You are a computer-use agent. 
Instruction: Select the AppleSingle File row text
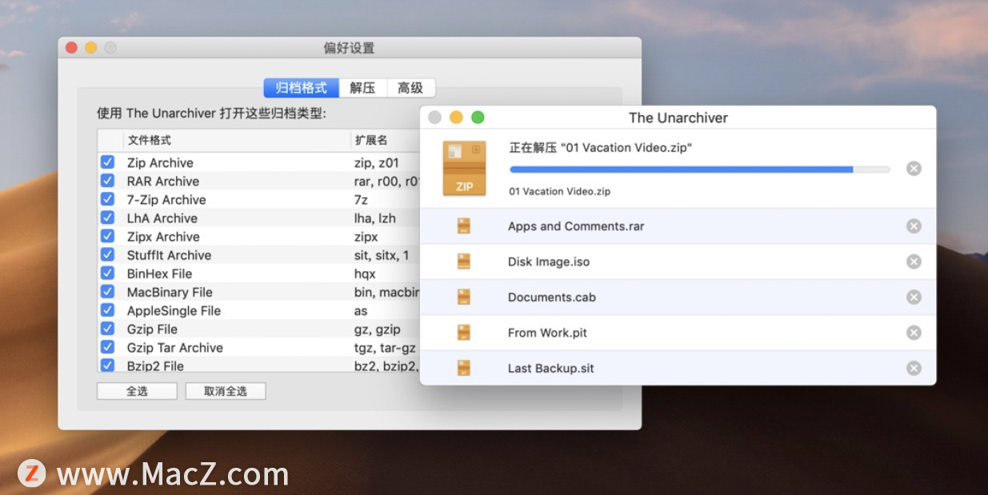(174, 310)
